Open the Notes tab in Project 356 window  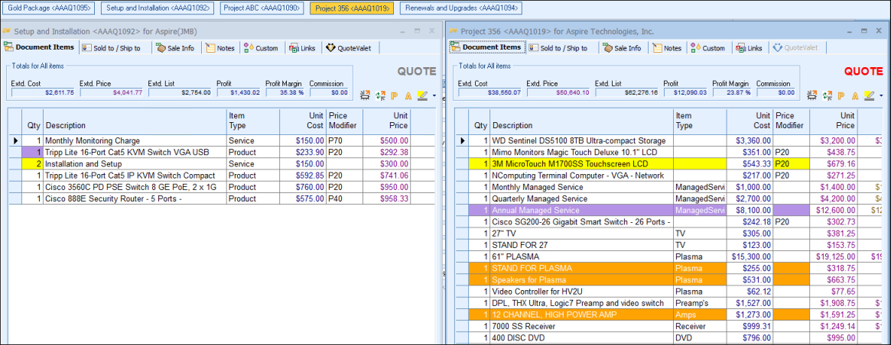[x=666, y=48]
